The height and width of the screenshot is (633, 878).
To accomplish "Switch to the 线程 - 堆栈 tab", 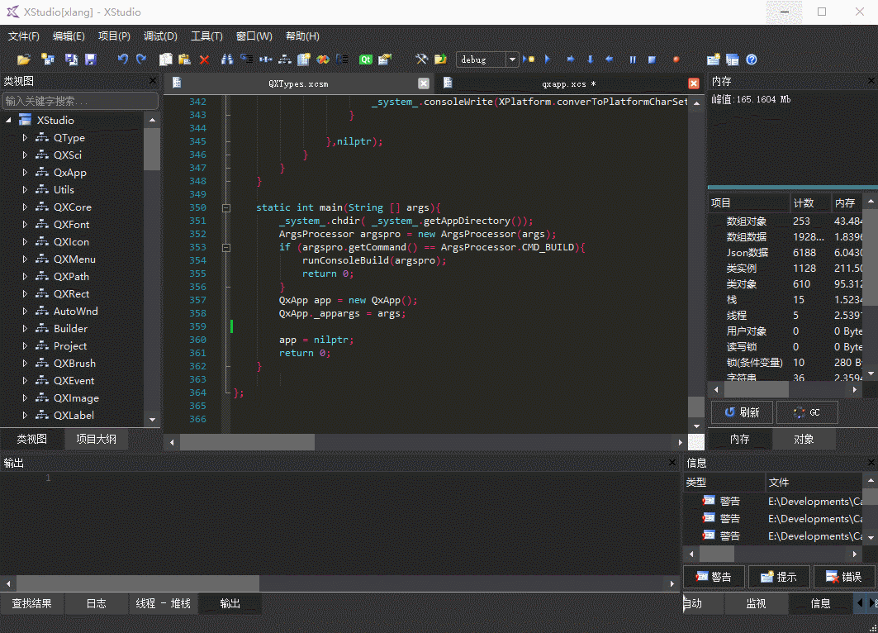I will 163,603.
